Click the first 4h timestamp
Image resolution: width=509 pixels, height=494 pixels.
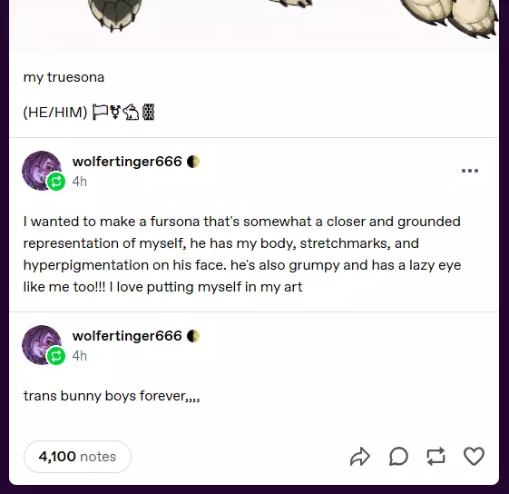point(80,182)
